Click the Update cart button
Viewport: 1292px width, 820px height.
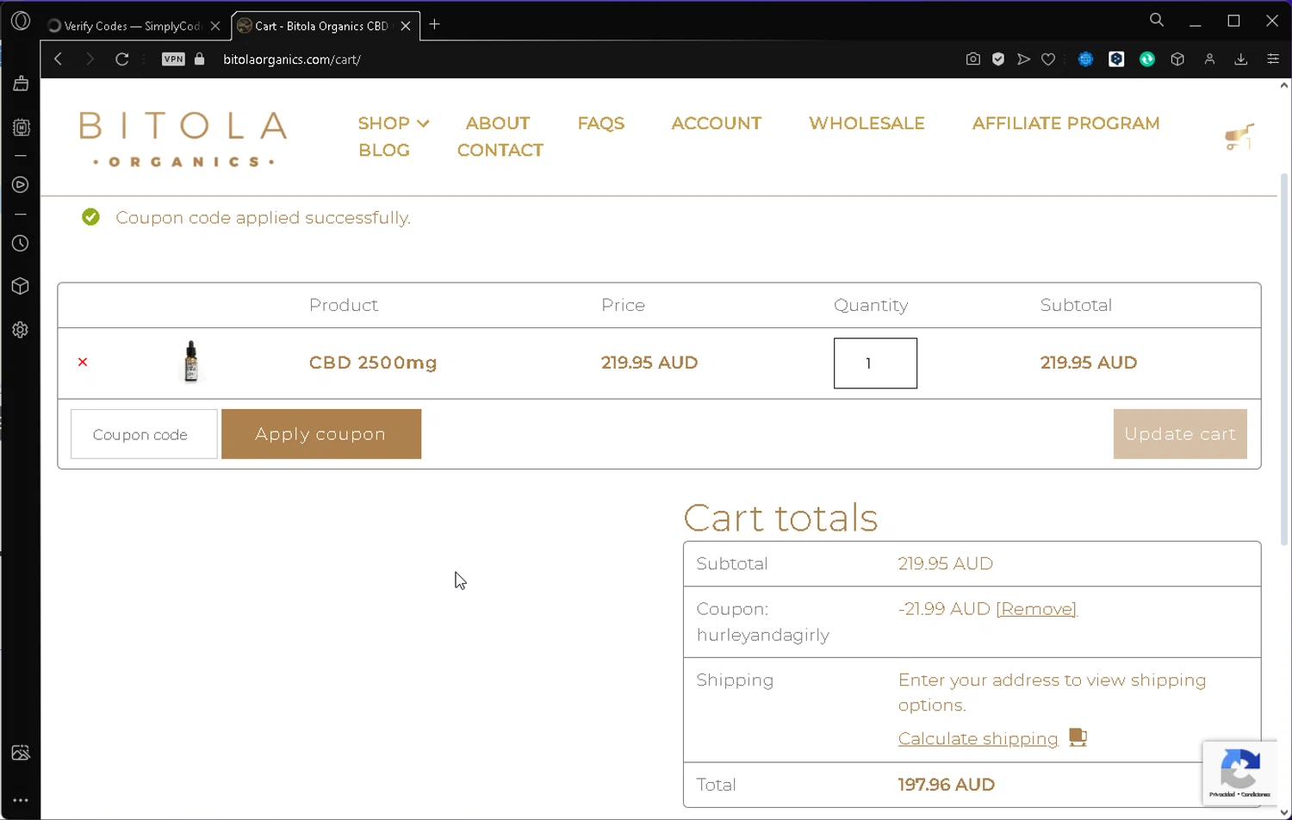(x=1180, y=434)
